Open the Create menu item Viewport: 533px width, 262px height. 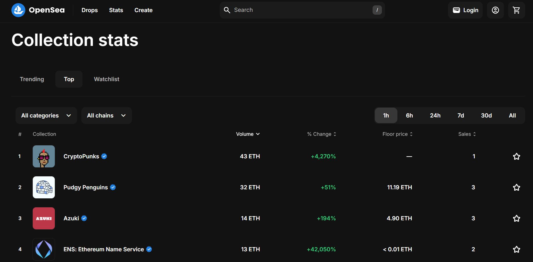(x=143, y=10)
